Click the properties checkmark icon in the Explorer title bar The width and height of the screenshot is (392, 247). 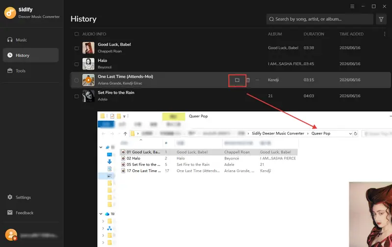tap(112, 116)
